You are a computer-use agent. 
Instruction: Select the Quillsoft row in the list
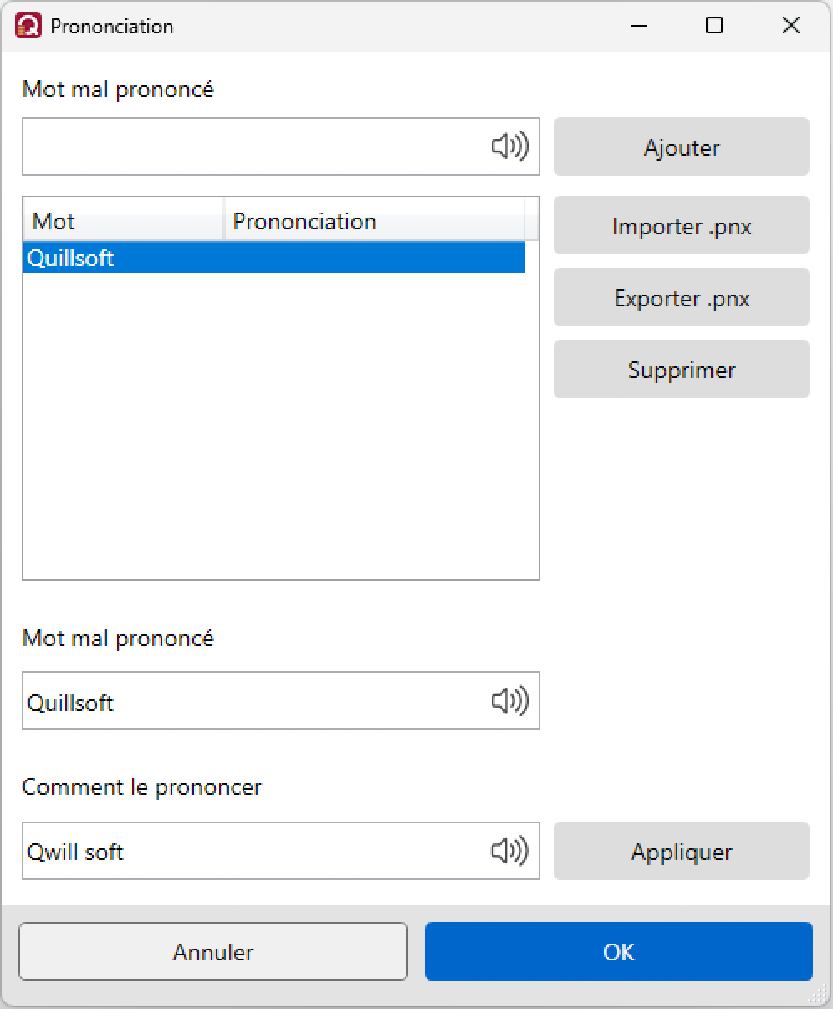(x=251, y=258)
